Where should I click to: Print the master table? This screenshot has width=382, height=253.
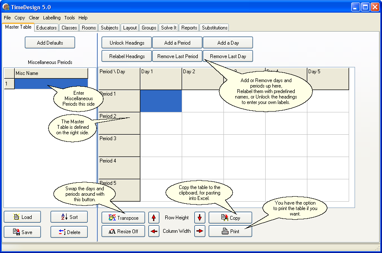tap(231, 231)
